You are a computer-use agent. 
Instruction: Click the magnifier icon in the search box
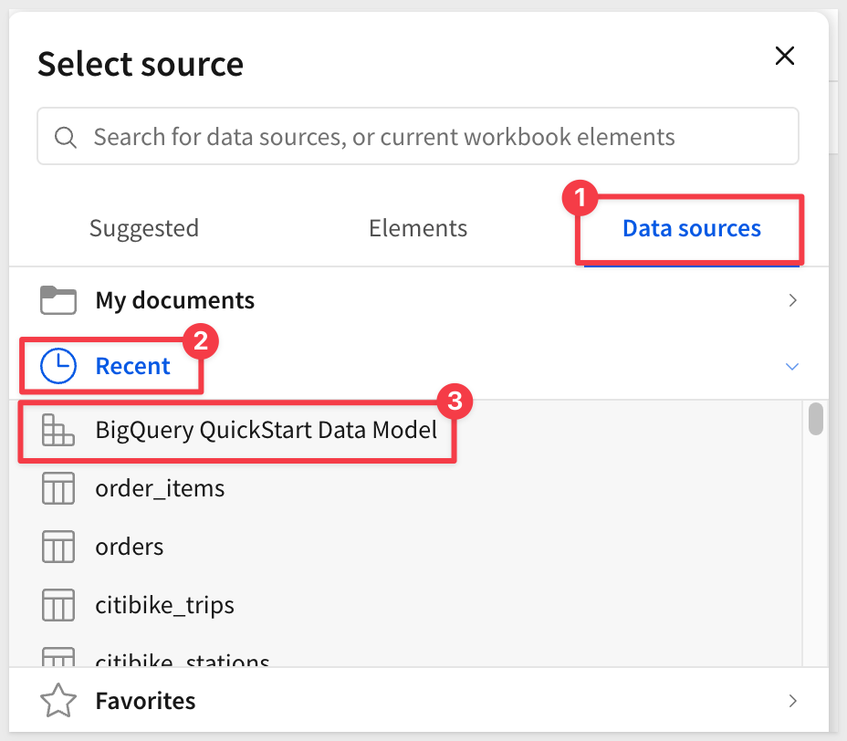[x=65, y=138]
